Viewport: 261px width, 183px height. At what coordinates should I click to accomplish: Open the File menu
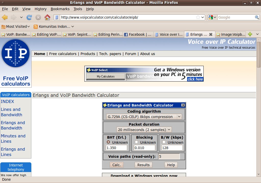[x=5, y=9]
